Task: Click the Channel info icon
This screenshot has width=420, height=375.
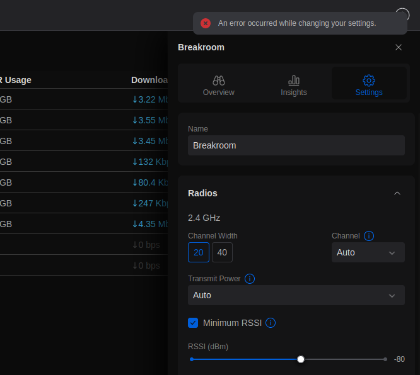Action: 369,236
